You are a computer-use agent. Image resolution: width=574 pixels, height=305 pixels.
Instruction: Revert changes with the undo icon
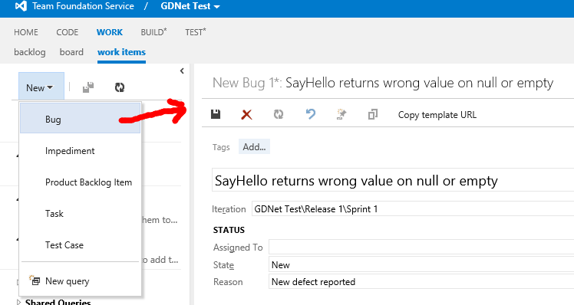(x=311, y=114)
